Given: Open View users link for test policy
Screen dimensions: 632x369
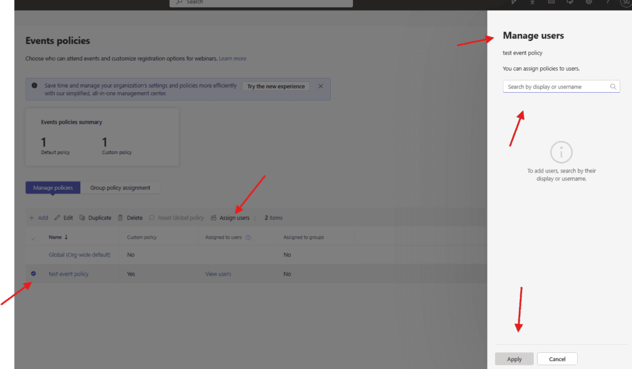Looking at the screenshot, I should click(x=218, y=274).
